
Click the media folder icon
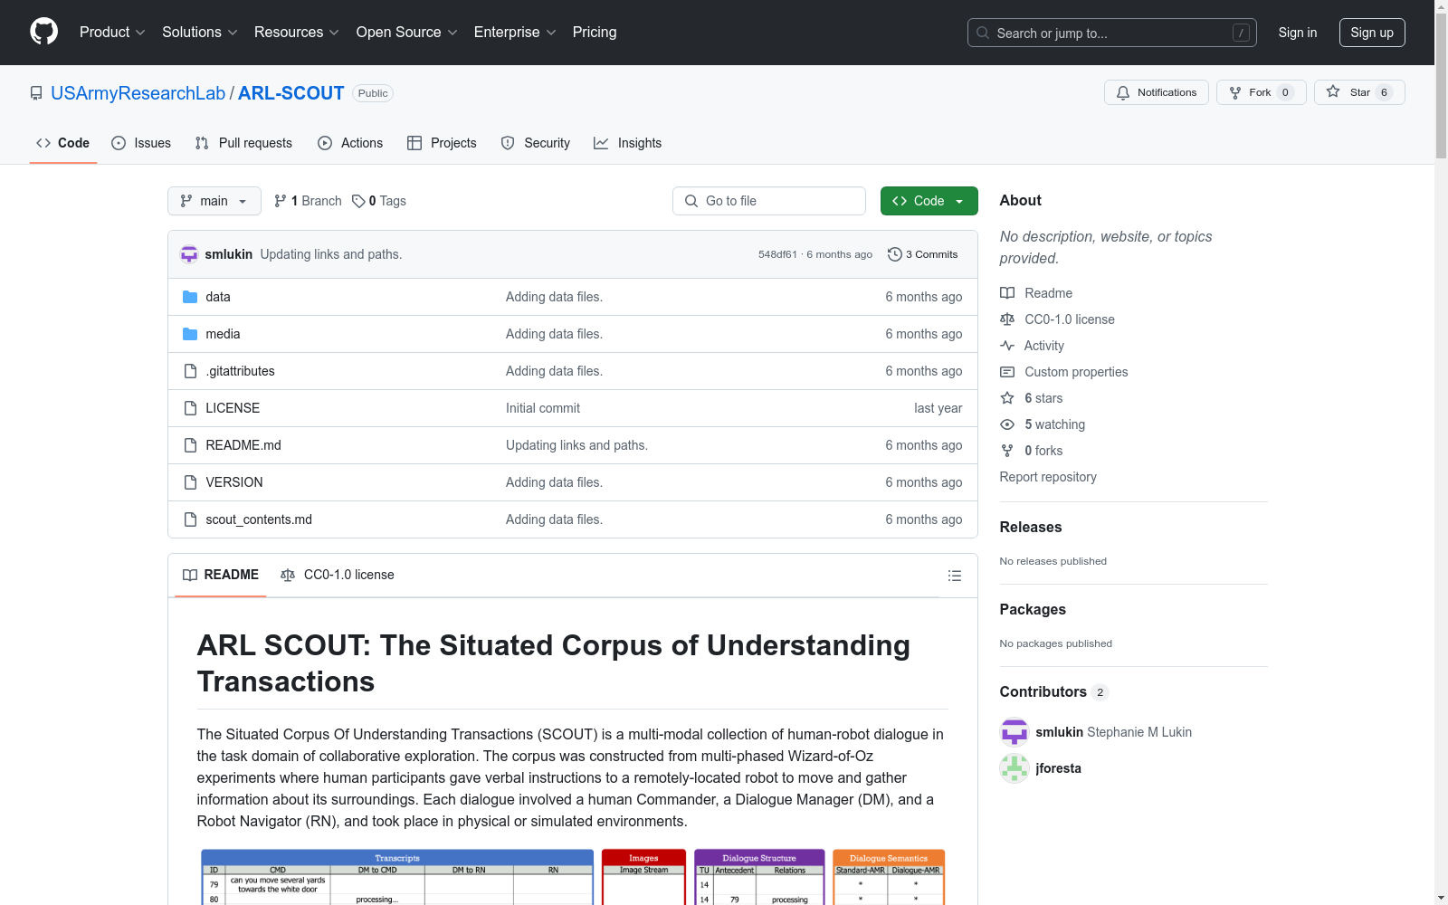point(190,334)
